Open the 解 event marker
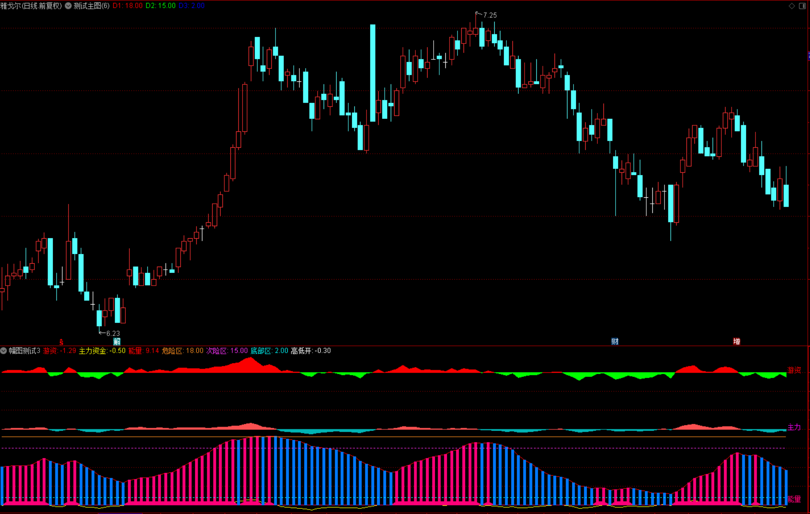This screenshot has width=810, height=514. [117, 342]
